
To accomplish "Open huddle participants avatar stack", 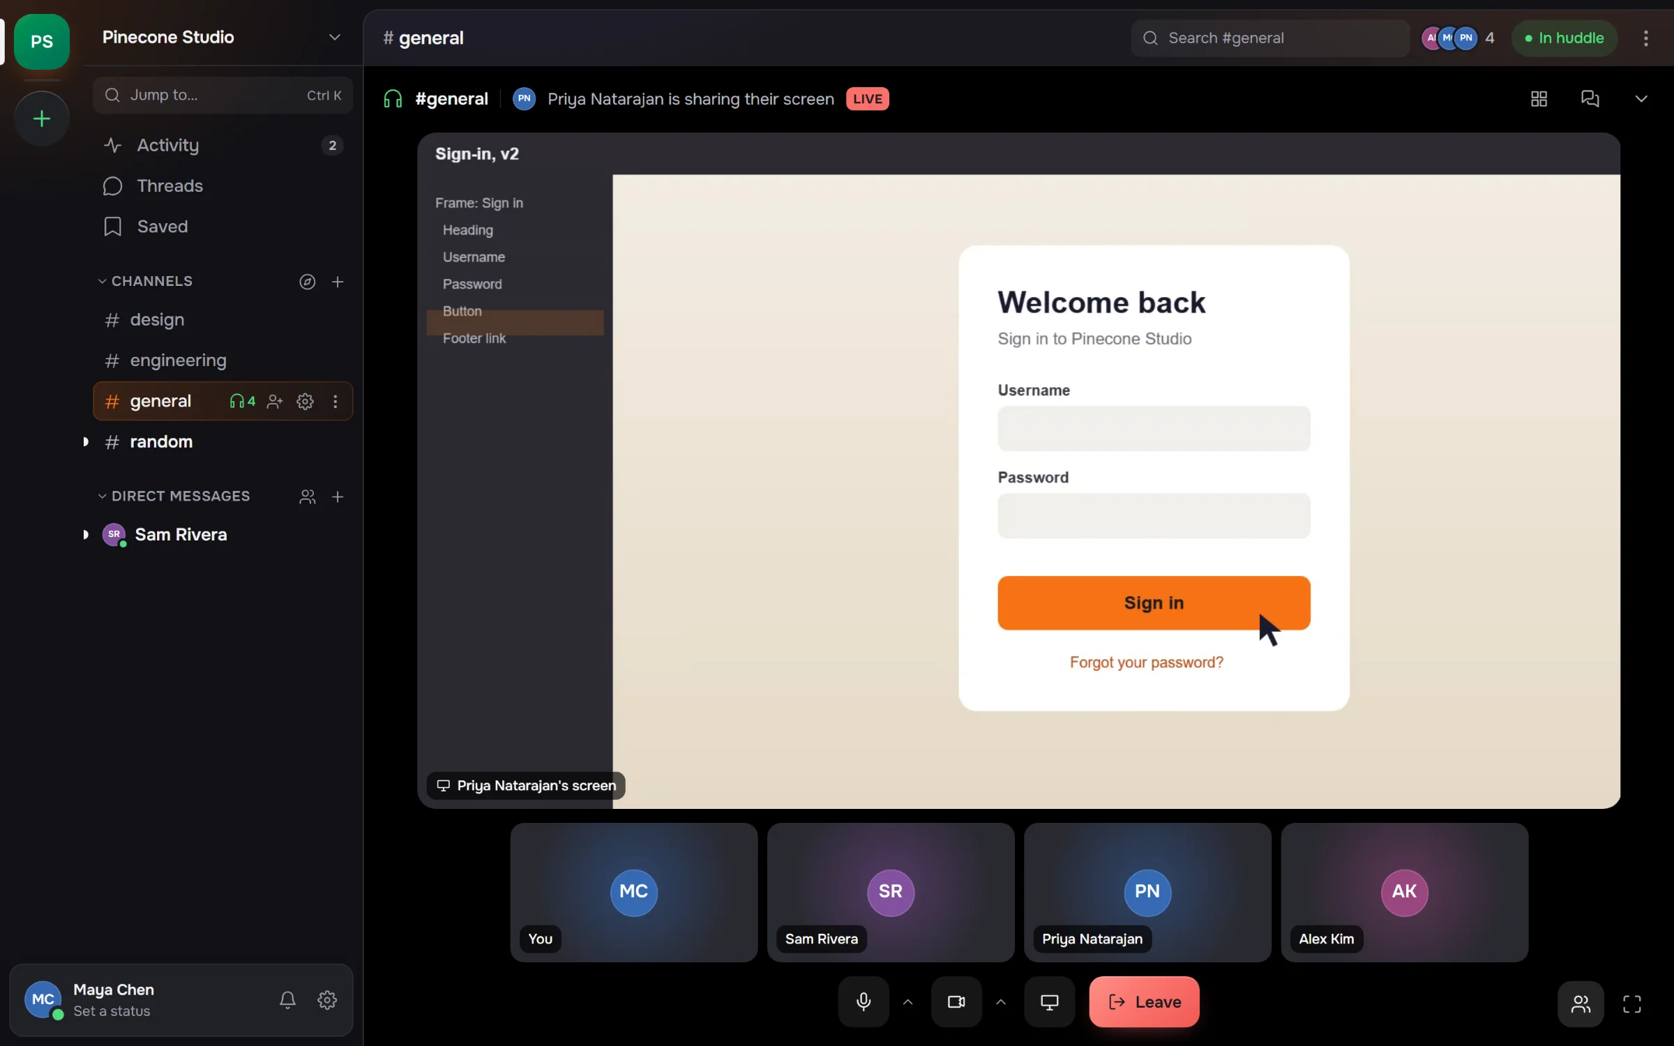I will (1458, 38).
